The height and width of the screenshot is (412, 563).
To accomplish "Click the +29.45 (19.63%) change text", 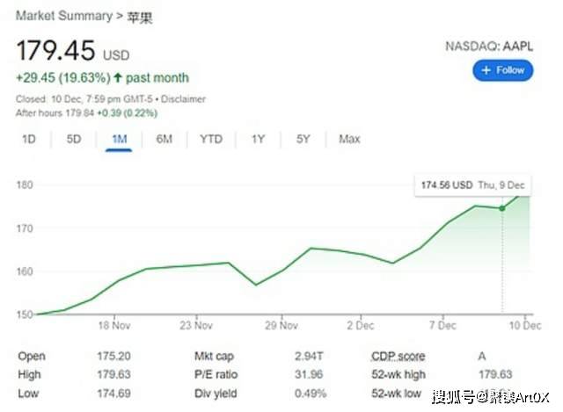I will click(x=63, y=78).
